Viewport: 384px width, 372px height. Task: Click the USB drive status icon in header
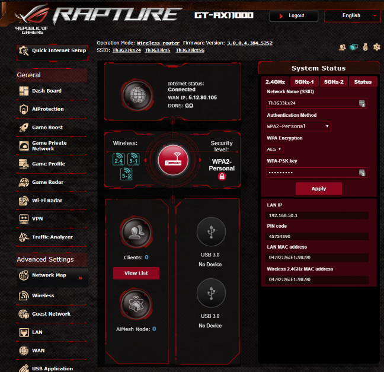365,47
